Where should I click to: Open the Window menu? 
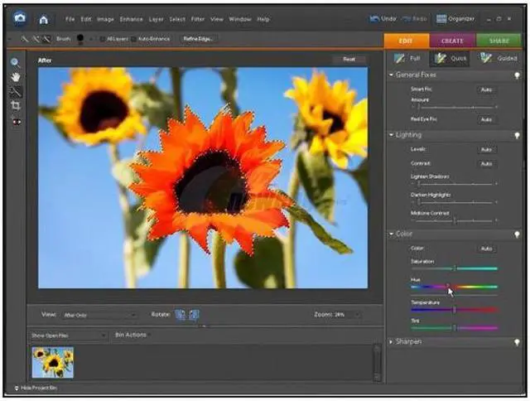(240, 19)
